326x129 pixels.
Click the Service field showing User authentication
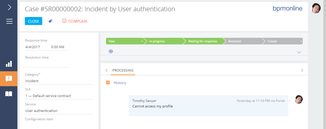pyautogui.click(x=59, y=111)
